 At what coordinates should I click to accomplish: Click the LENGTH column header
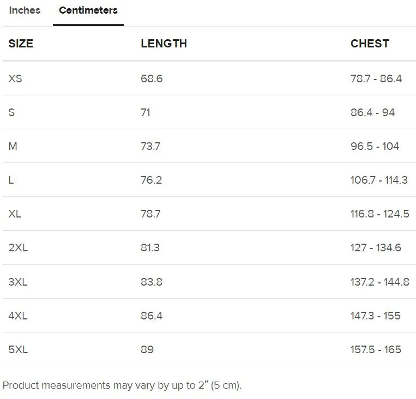[164, 44]
